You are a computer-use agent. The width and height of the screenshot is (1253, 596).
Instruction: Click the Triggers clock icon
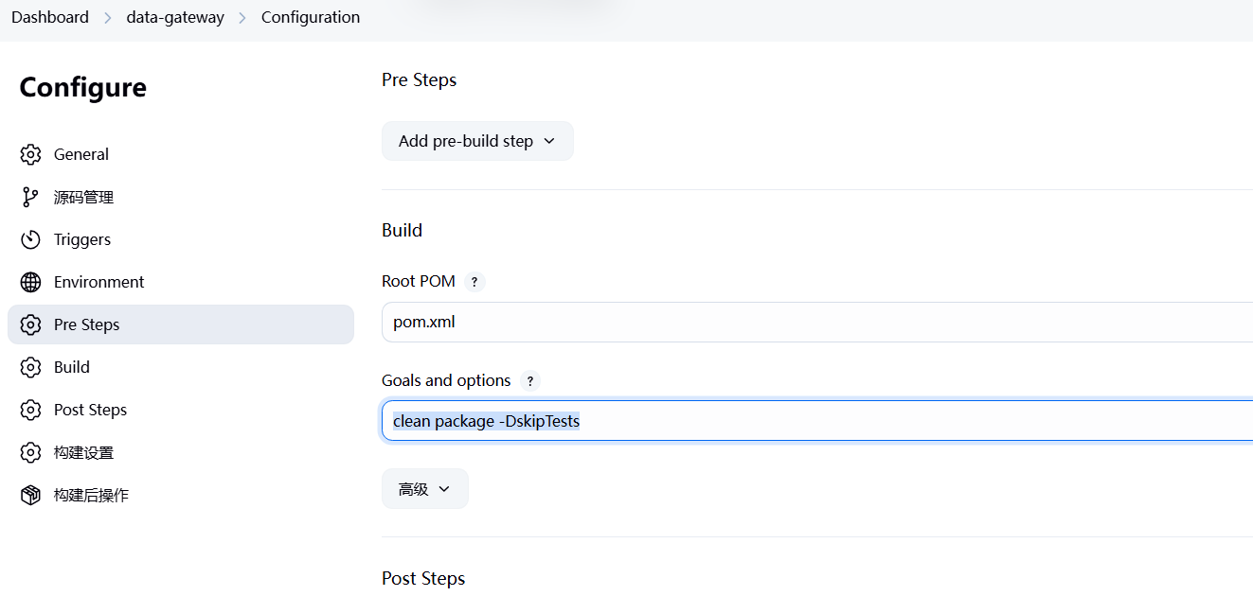pyautogui.click(x=30, y=239)
